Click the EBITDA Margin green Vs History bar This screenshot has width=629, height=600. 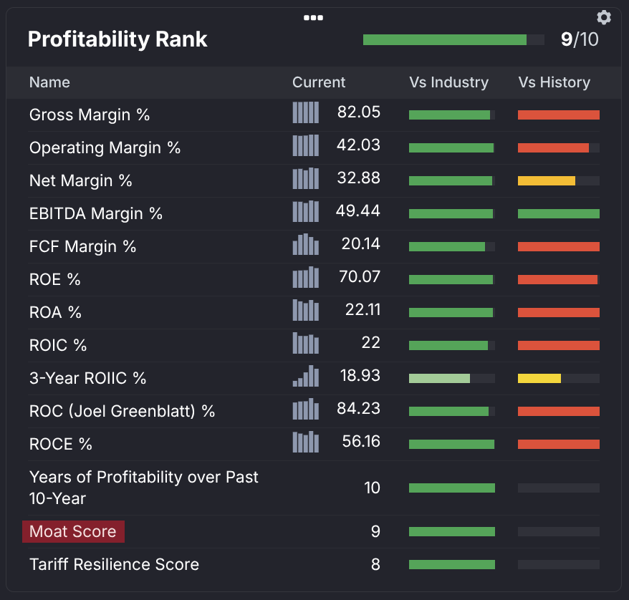558,213
